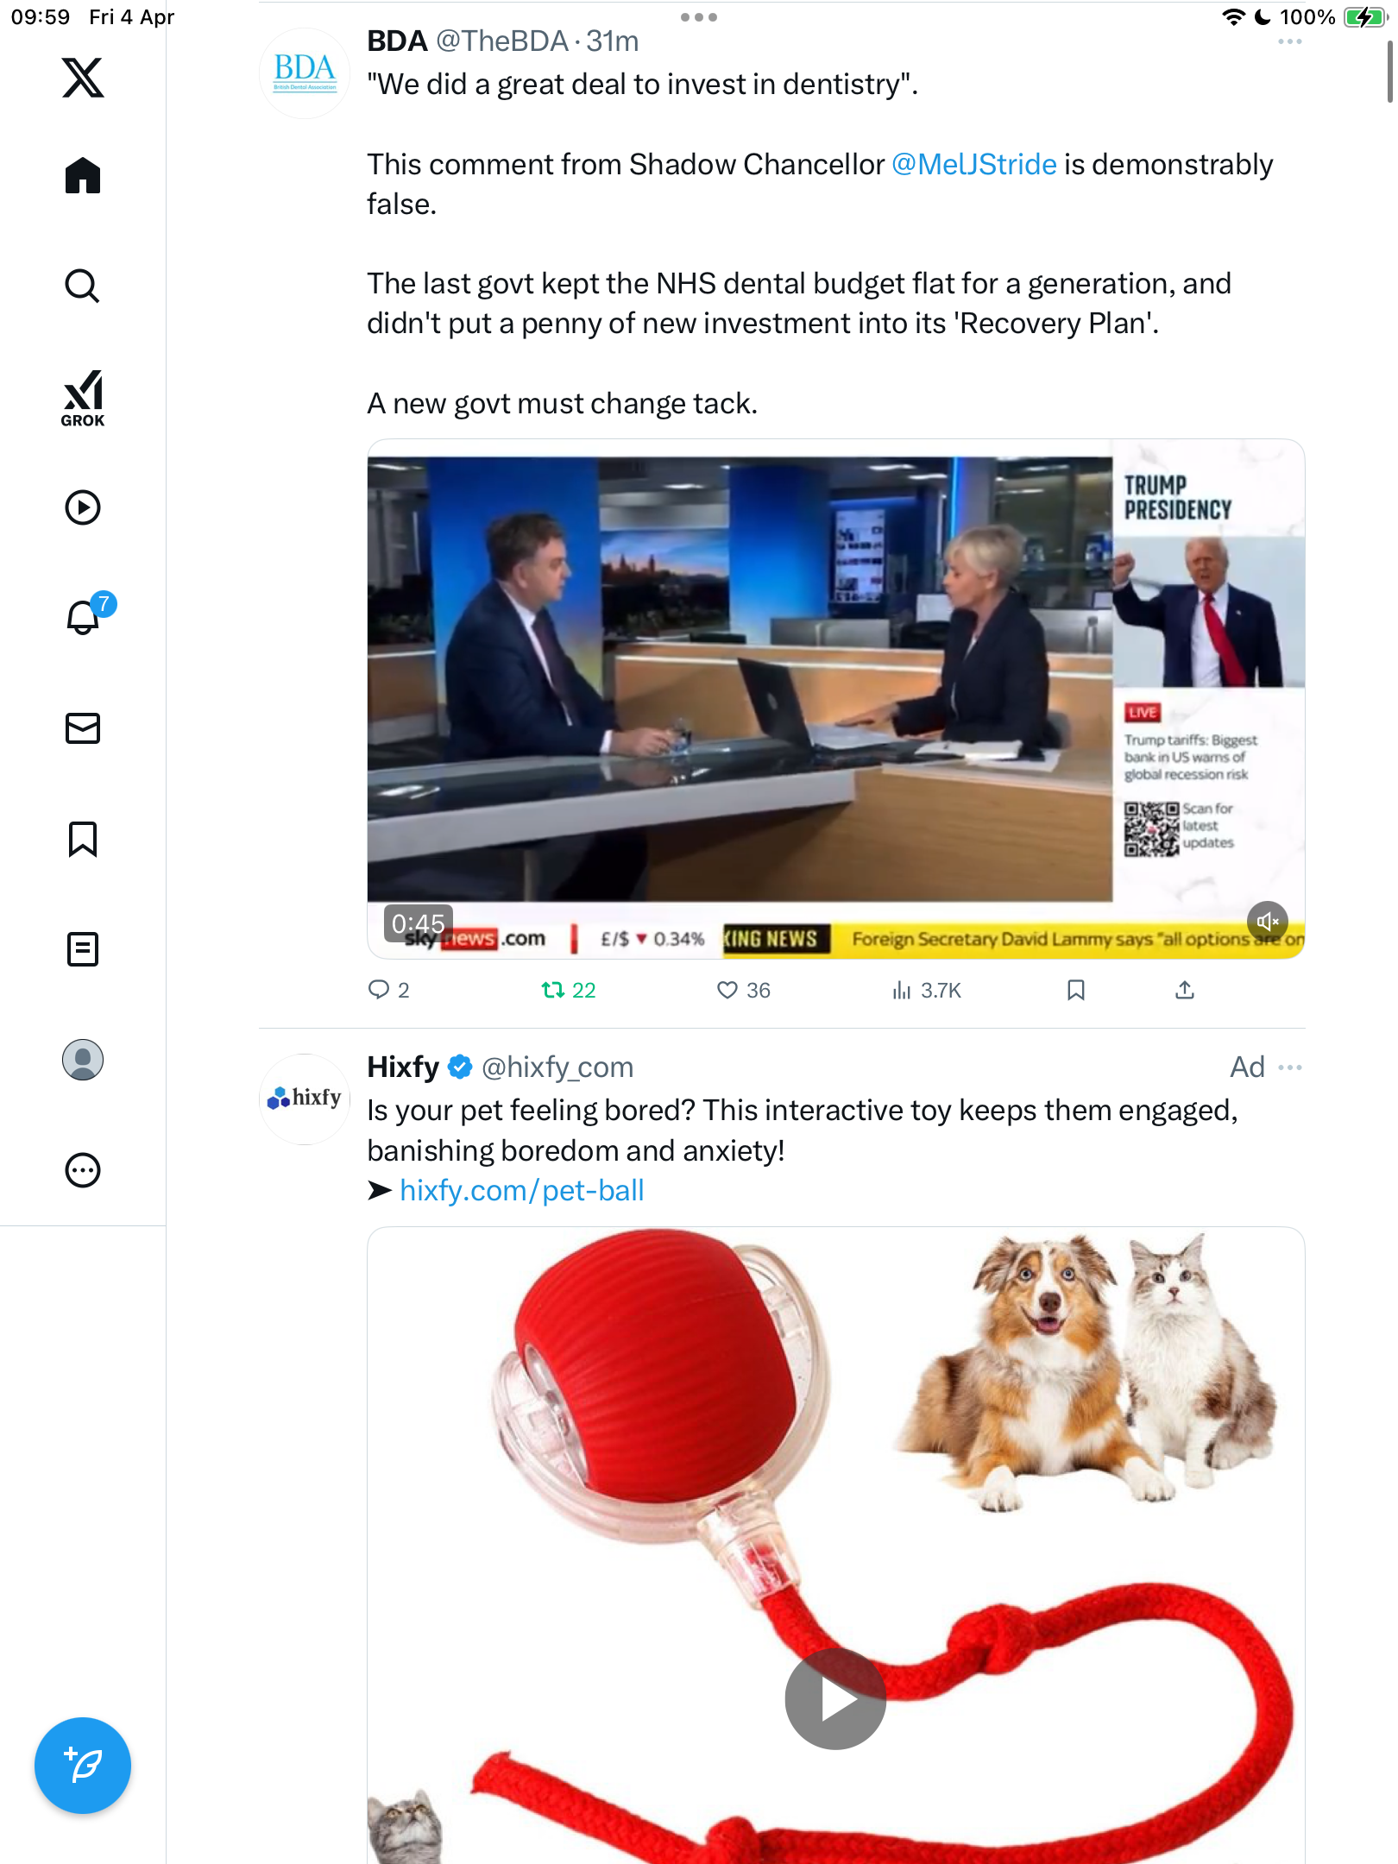Unmute the Sky News video
Image resolution: width=1398 pixels, height=1864 pixels.
click(x=1267, y=922)
